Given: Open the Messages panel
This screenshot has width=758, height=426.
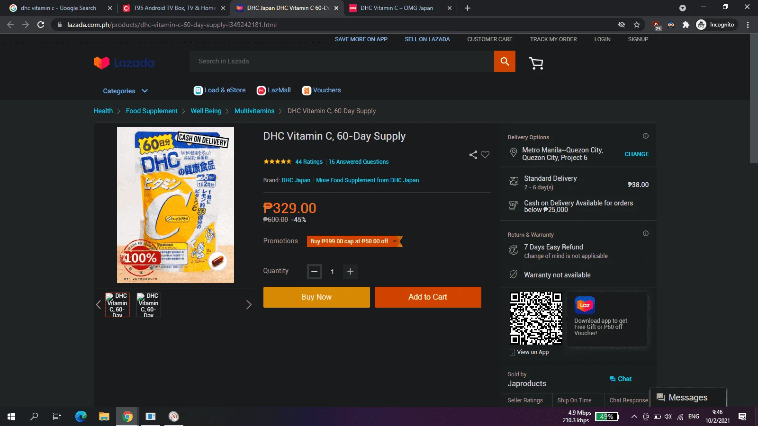Looking at the screenshot, I should pyautogui.click(x=688, y=398).
